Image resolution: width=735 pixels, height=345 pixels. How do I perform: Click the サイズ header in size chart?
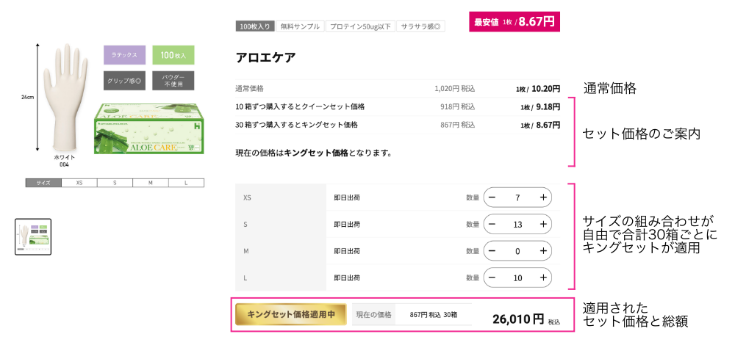pos(43,183)
